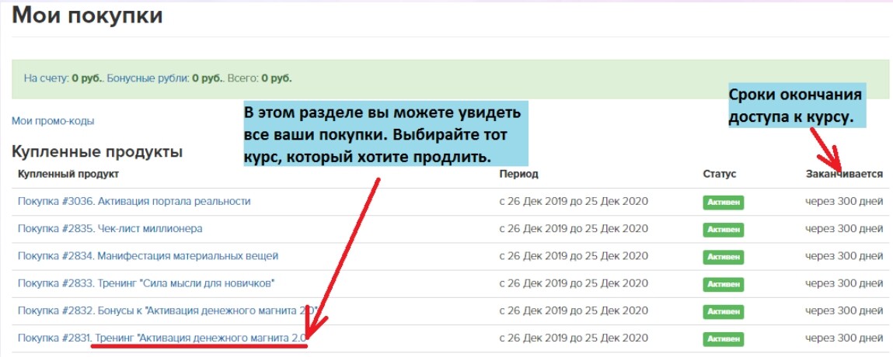Open Покупка #2834 Манифестация материальных вещей

click(x=148, y=256)
